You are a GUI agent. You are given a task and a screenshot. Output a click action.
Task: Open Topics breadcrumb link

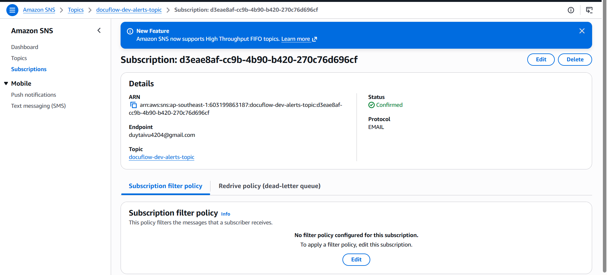click(76, 10)
